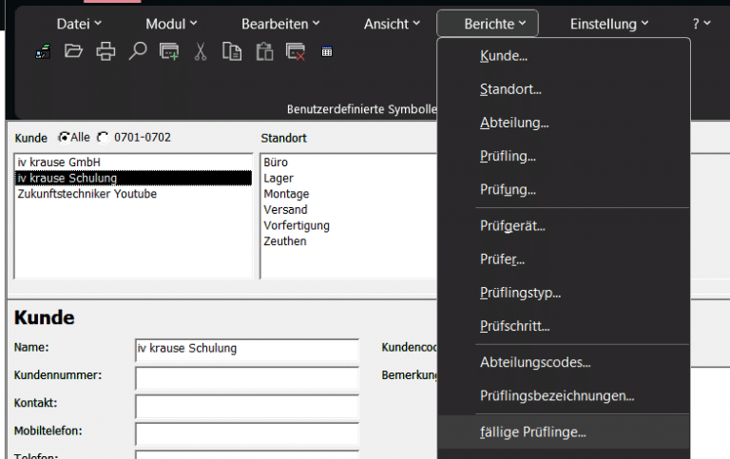Choose Prüflingstyp... report entry
This screenshot has width=730, height=459.
coord(564,293)
